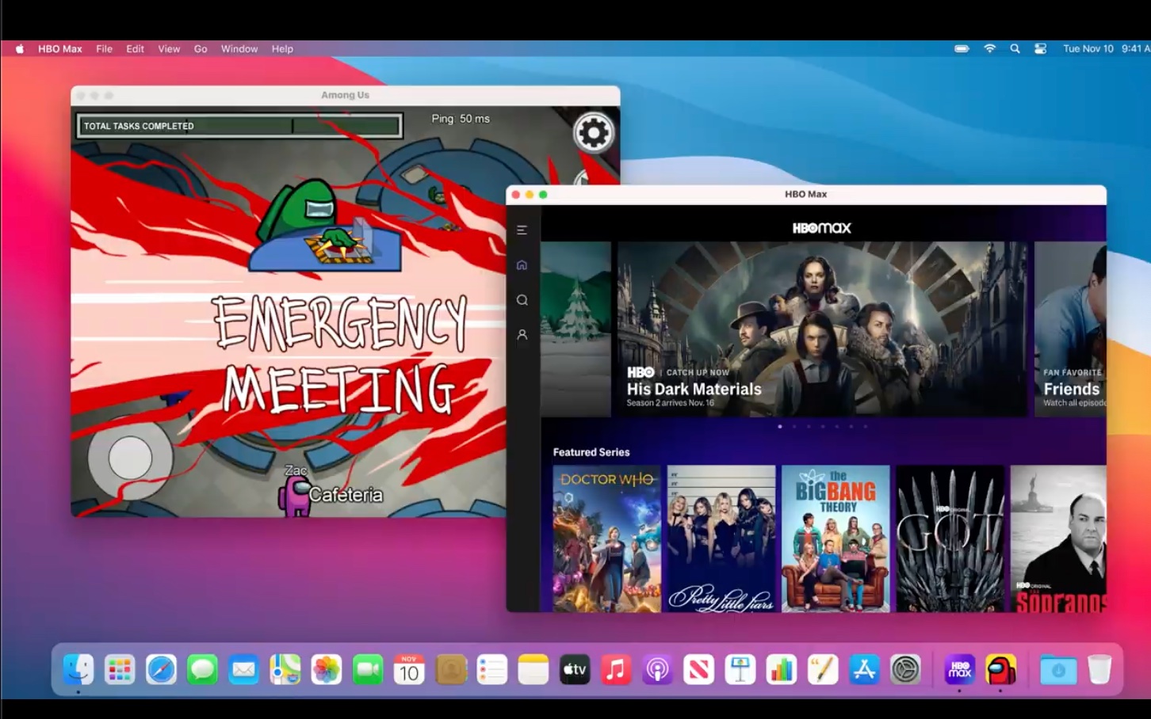Screen dimensions: 1151x719
Task: Click the Among Us icon in the dock
Action: coord(1001,670)
